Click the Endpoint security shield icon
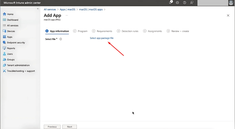 [4, 43]
